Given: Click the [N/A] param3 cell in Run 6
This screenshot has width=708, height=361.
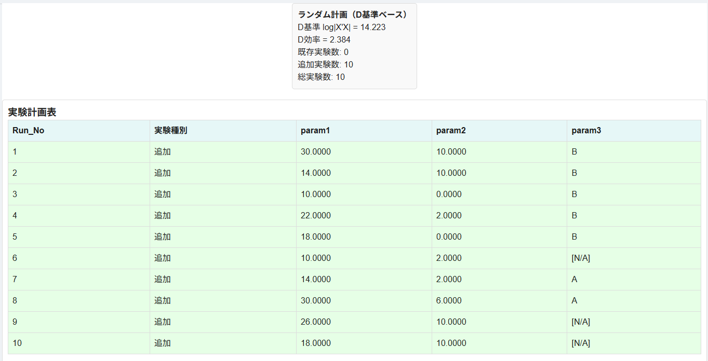Looking at the screenshot, I should (581, 258).
